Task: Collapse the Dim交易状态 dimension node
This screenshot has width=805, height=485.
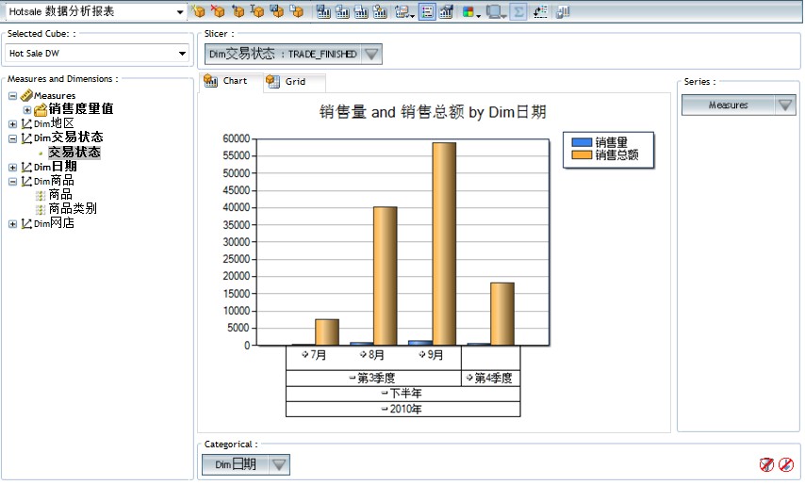Action: (13, 138)
